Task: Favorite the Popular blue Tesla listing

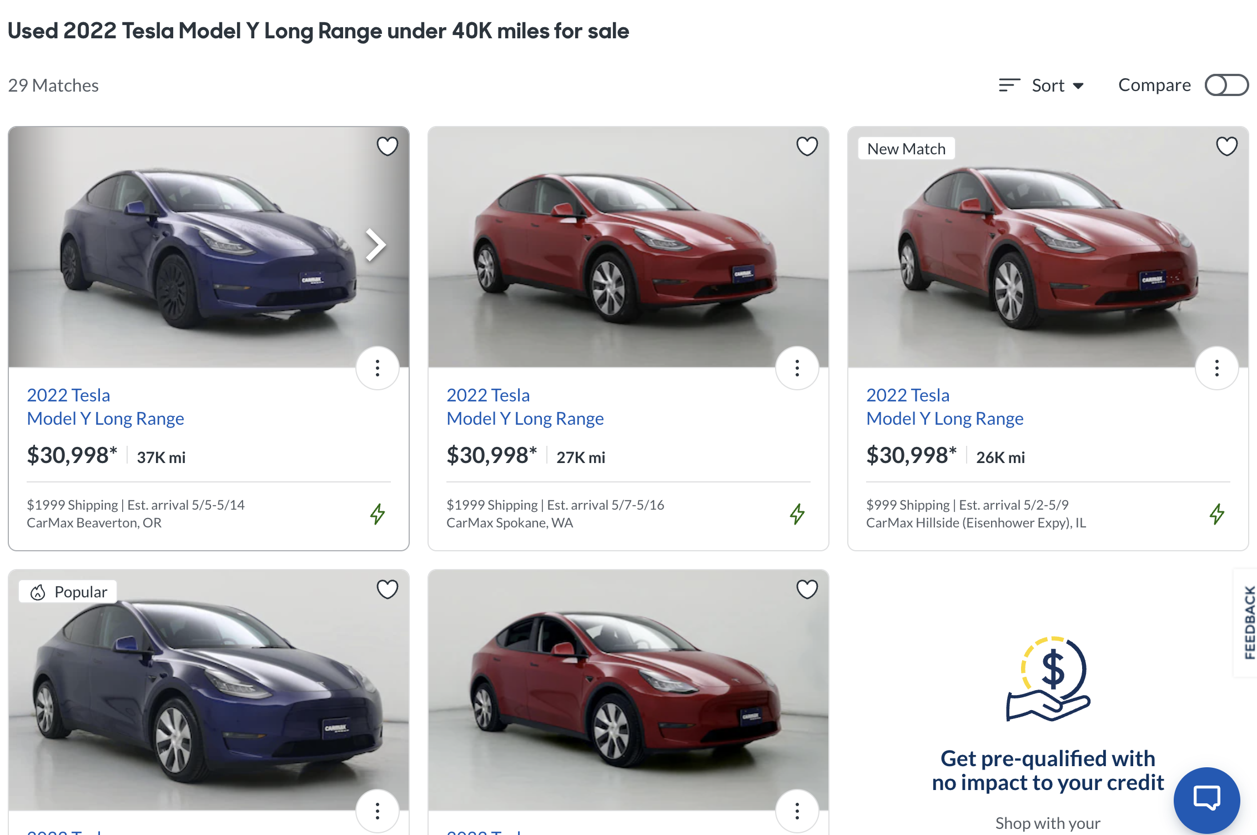Action: [x=387, y=589]
